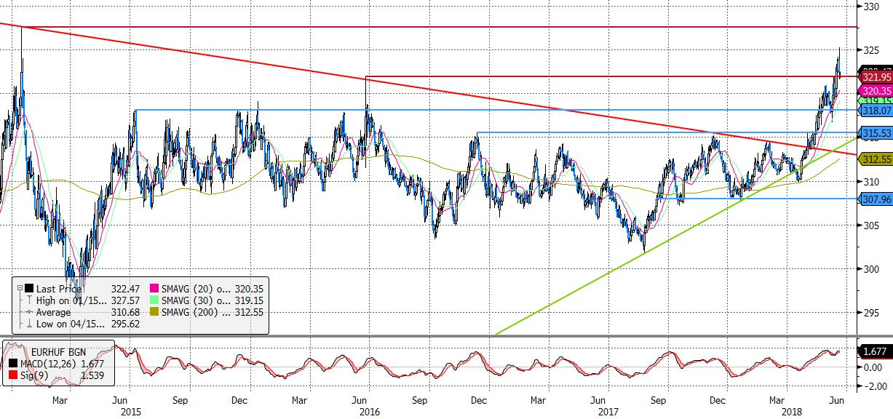Select the black 1.677 MACD axis tag
Screen dimensions: 893x419
[x=876, y=351]
